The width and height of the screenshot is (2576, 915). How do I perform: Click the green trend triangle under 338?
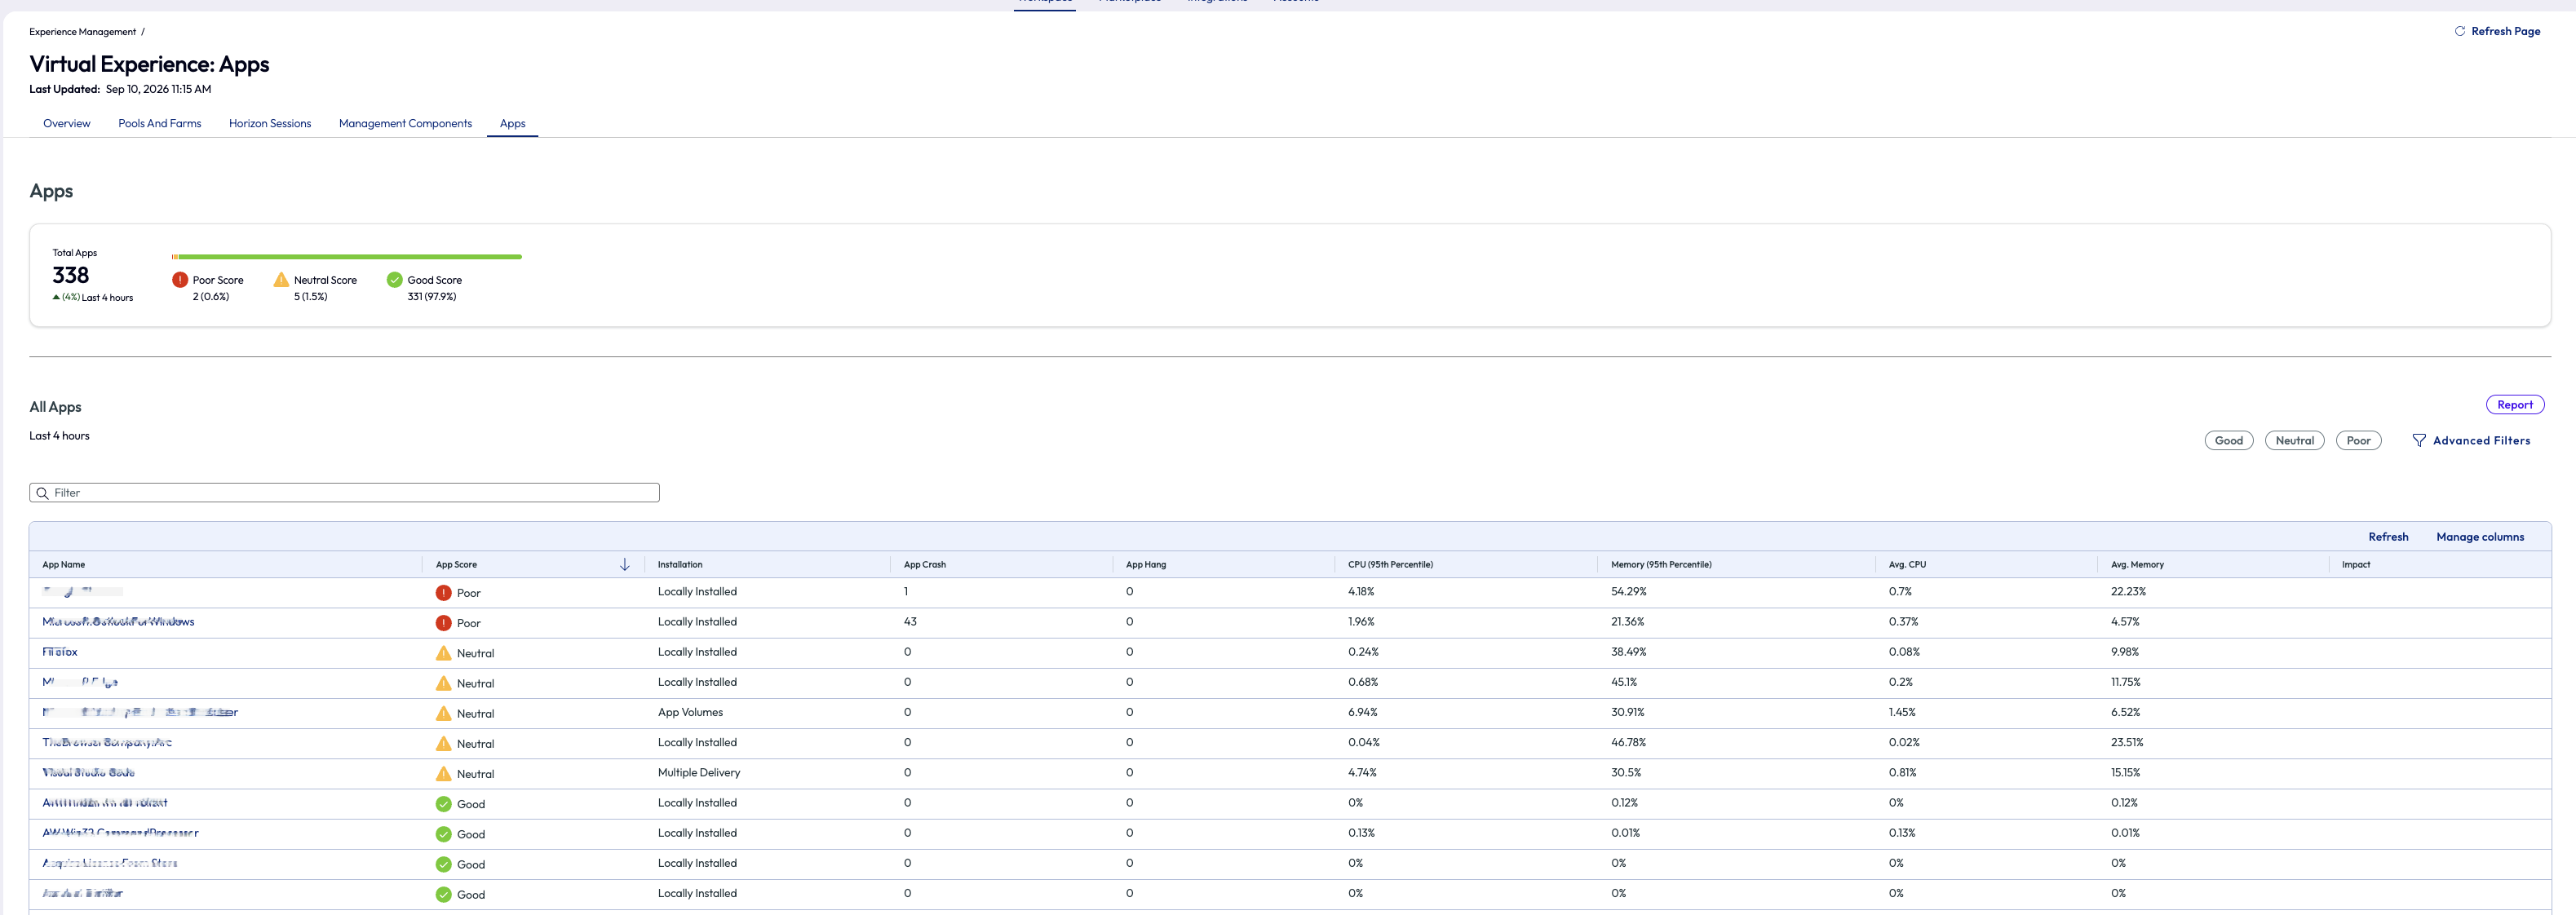tap(56, 297)
